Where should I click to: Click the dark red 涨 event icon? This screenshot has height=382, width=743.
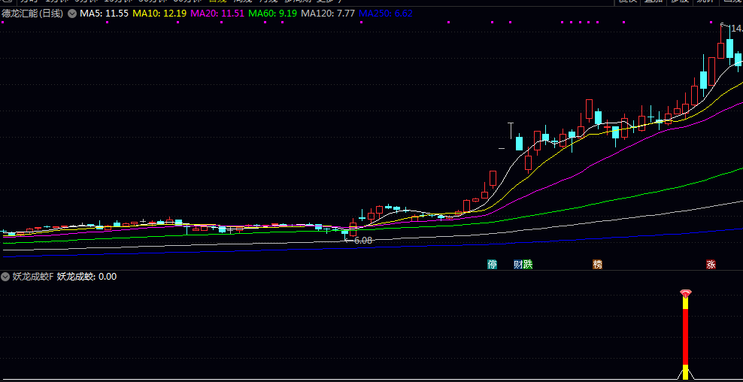click(711, 264)
